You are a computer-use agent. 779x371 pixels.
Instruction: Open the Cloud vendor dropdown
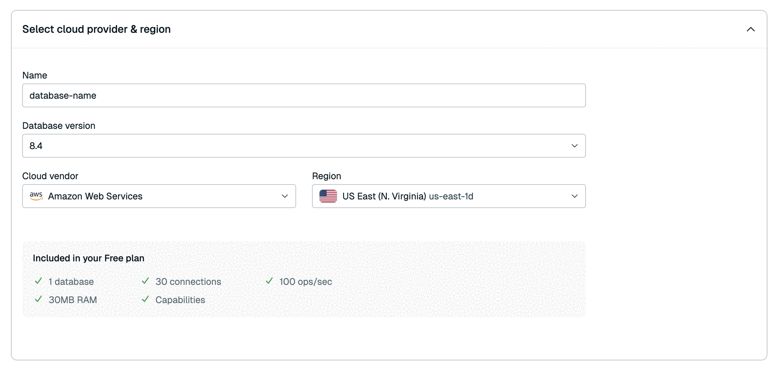[x=159, y=196]
